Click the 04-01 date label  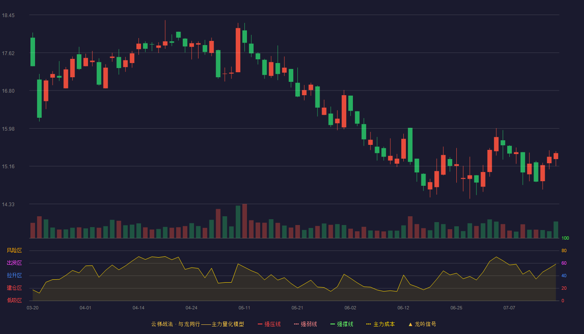(x=86, y=308)
